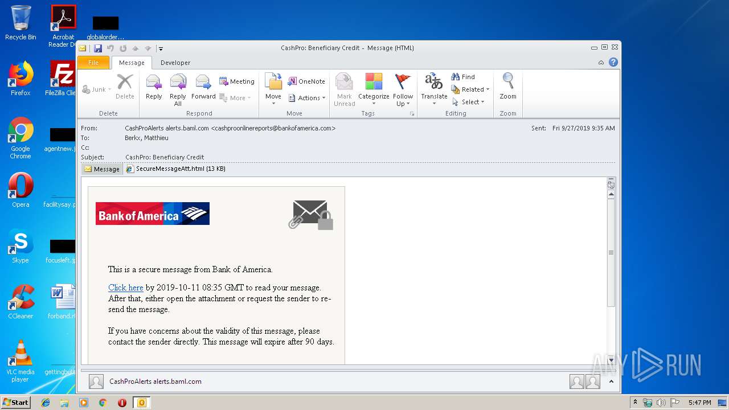Click the clock showing 5:47 PM
Screen dimensions: 729x410
(x=699, y=403)
